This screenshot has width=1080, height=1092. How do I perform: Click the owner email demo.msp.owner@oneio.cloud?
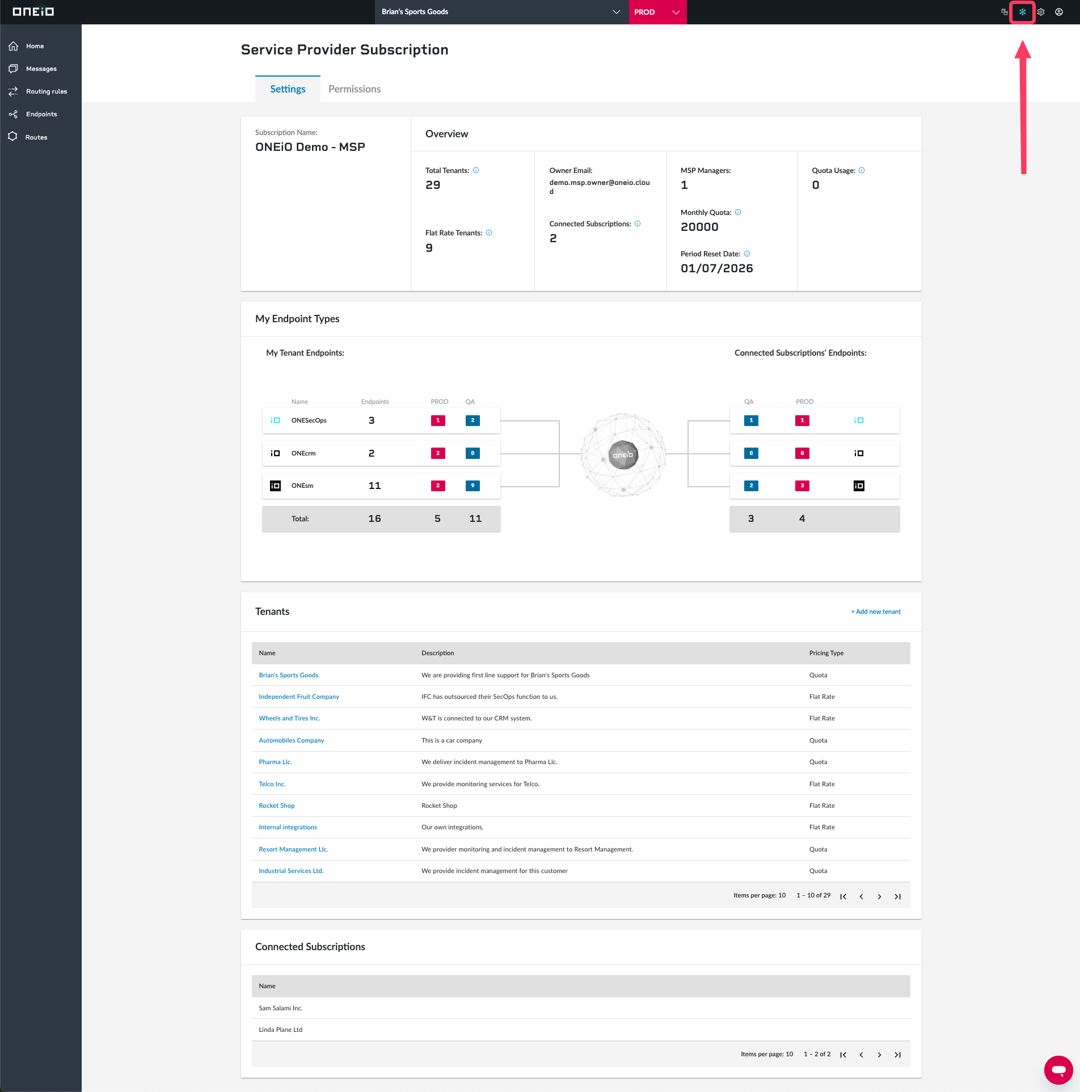(x=599, y=187)
